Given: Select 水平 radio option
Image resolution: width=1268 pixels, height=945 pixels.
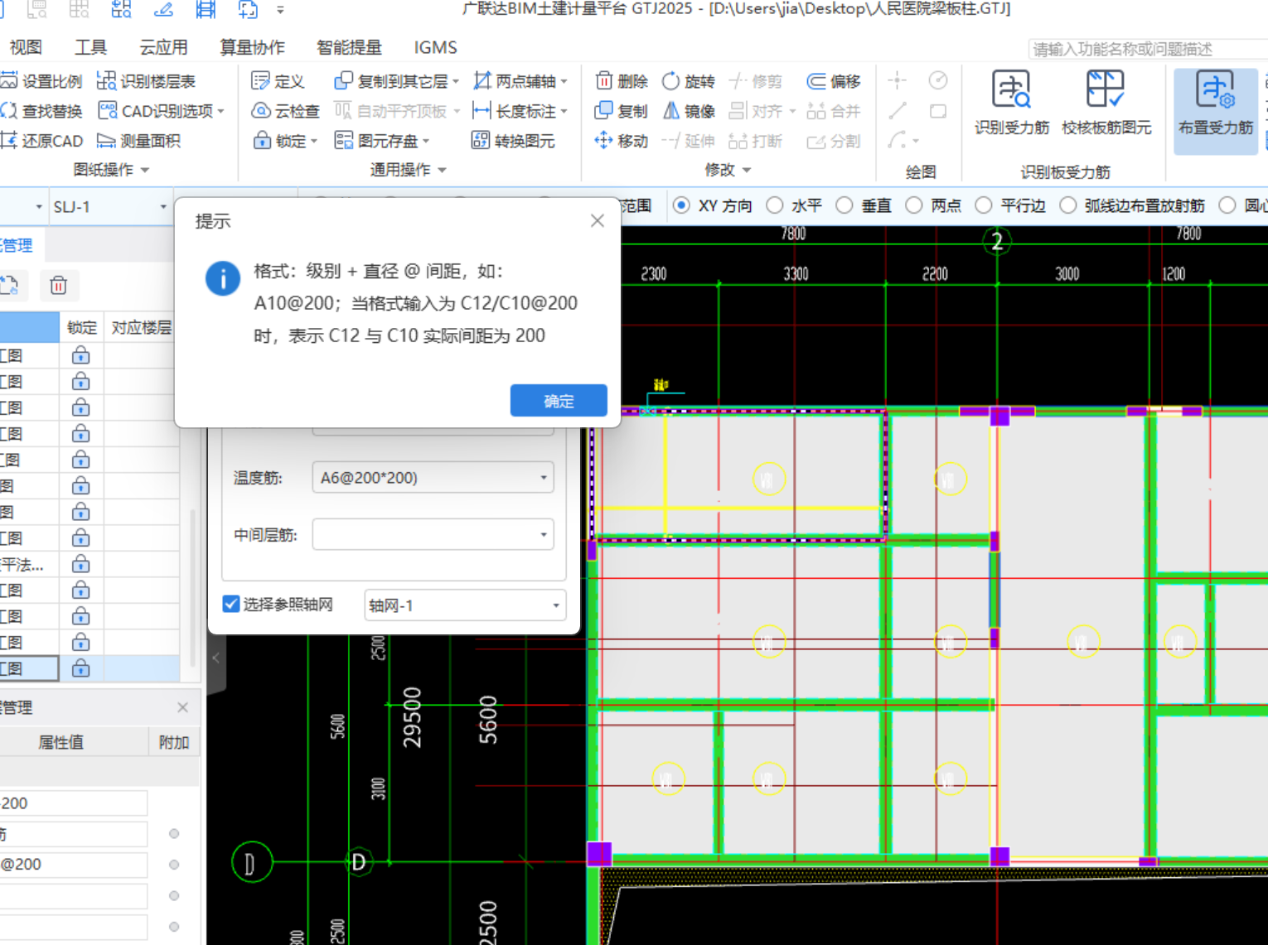Looking at the screenshot, I should click(x=775, y=205).
